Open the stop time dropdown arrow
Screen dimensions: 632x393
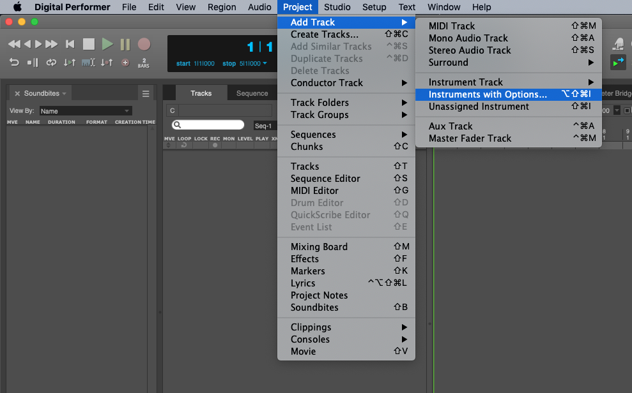(265, 64)
